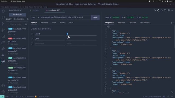Click Go Update Available in status bar
175x98 pixels.
pyautogui.click(x=152, y=96)
